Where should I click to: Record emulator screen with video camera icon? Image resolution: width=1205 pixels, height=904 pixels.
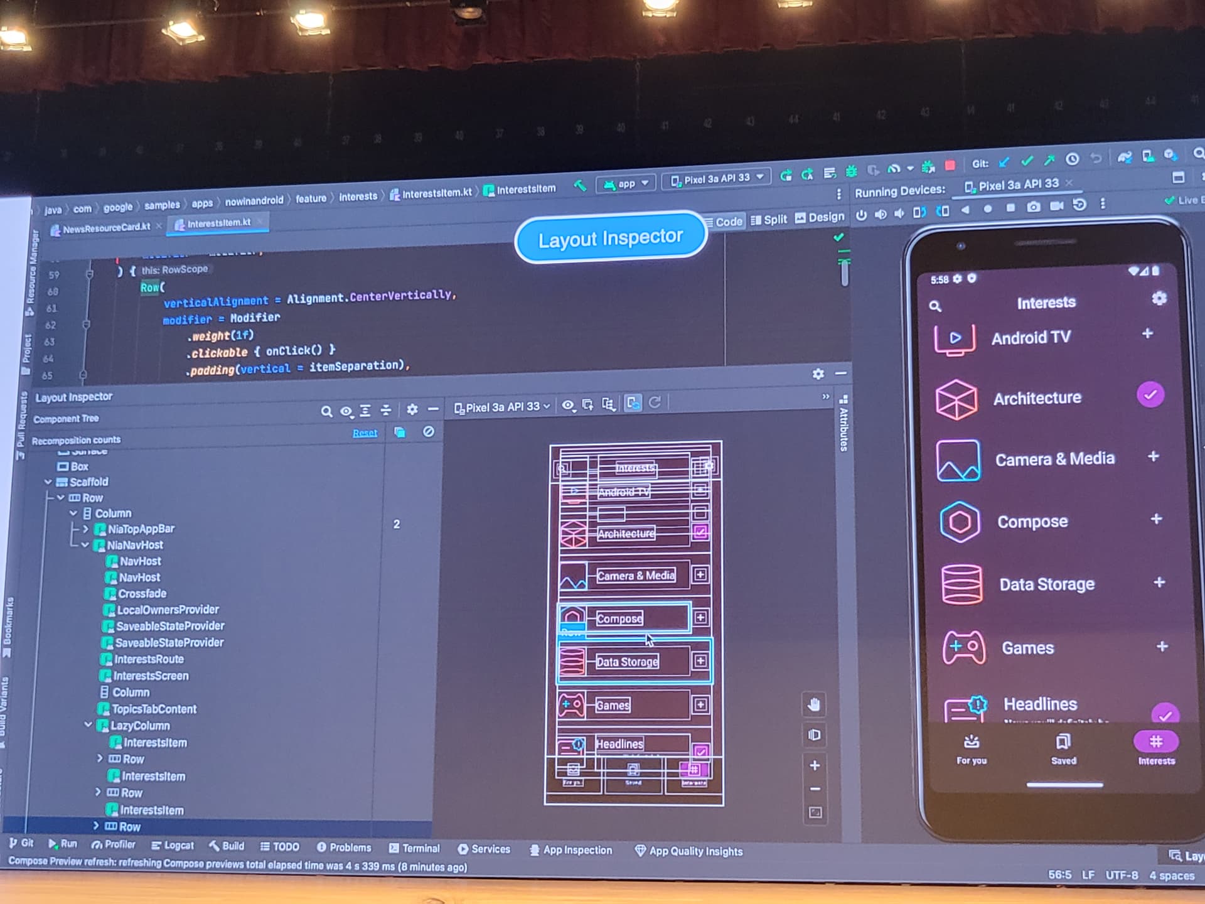[x=1057, y=205]
